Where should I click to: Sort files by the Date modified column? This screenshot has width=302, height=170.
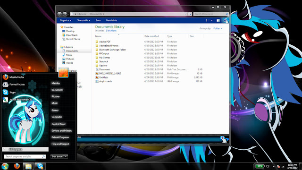point(151,36)
